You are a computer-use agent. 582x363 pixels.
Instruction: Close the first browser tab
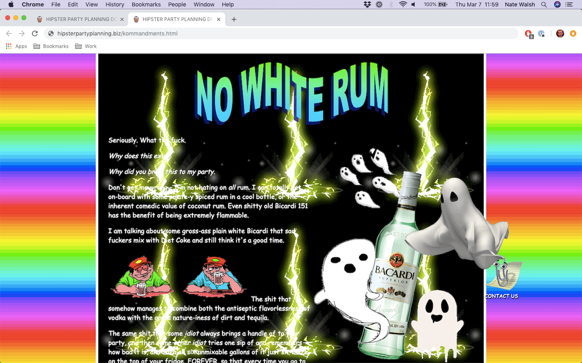tap(122, 20)
